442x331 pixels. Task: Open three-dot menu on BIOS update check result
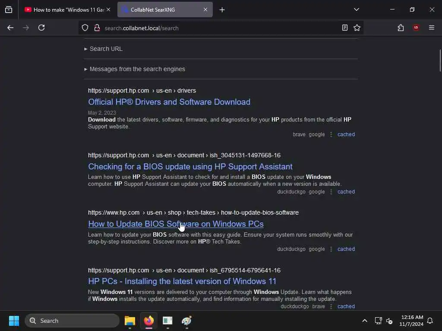(x=331, y=192)
